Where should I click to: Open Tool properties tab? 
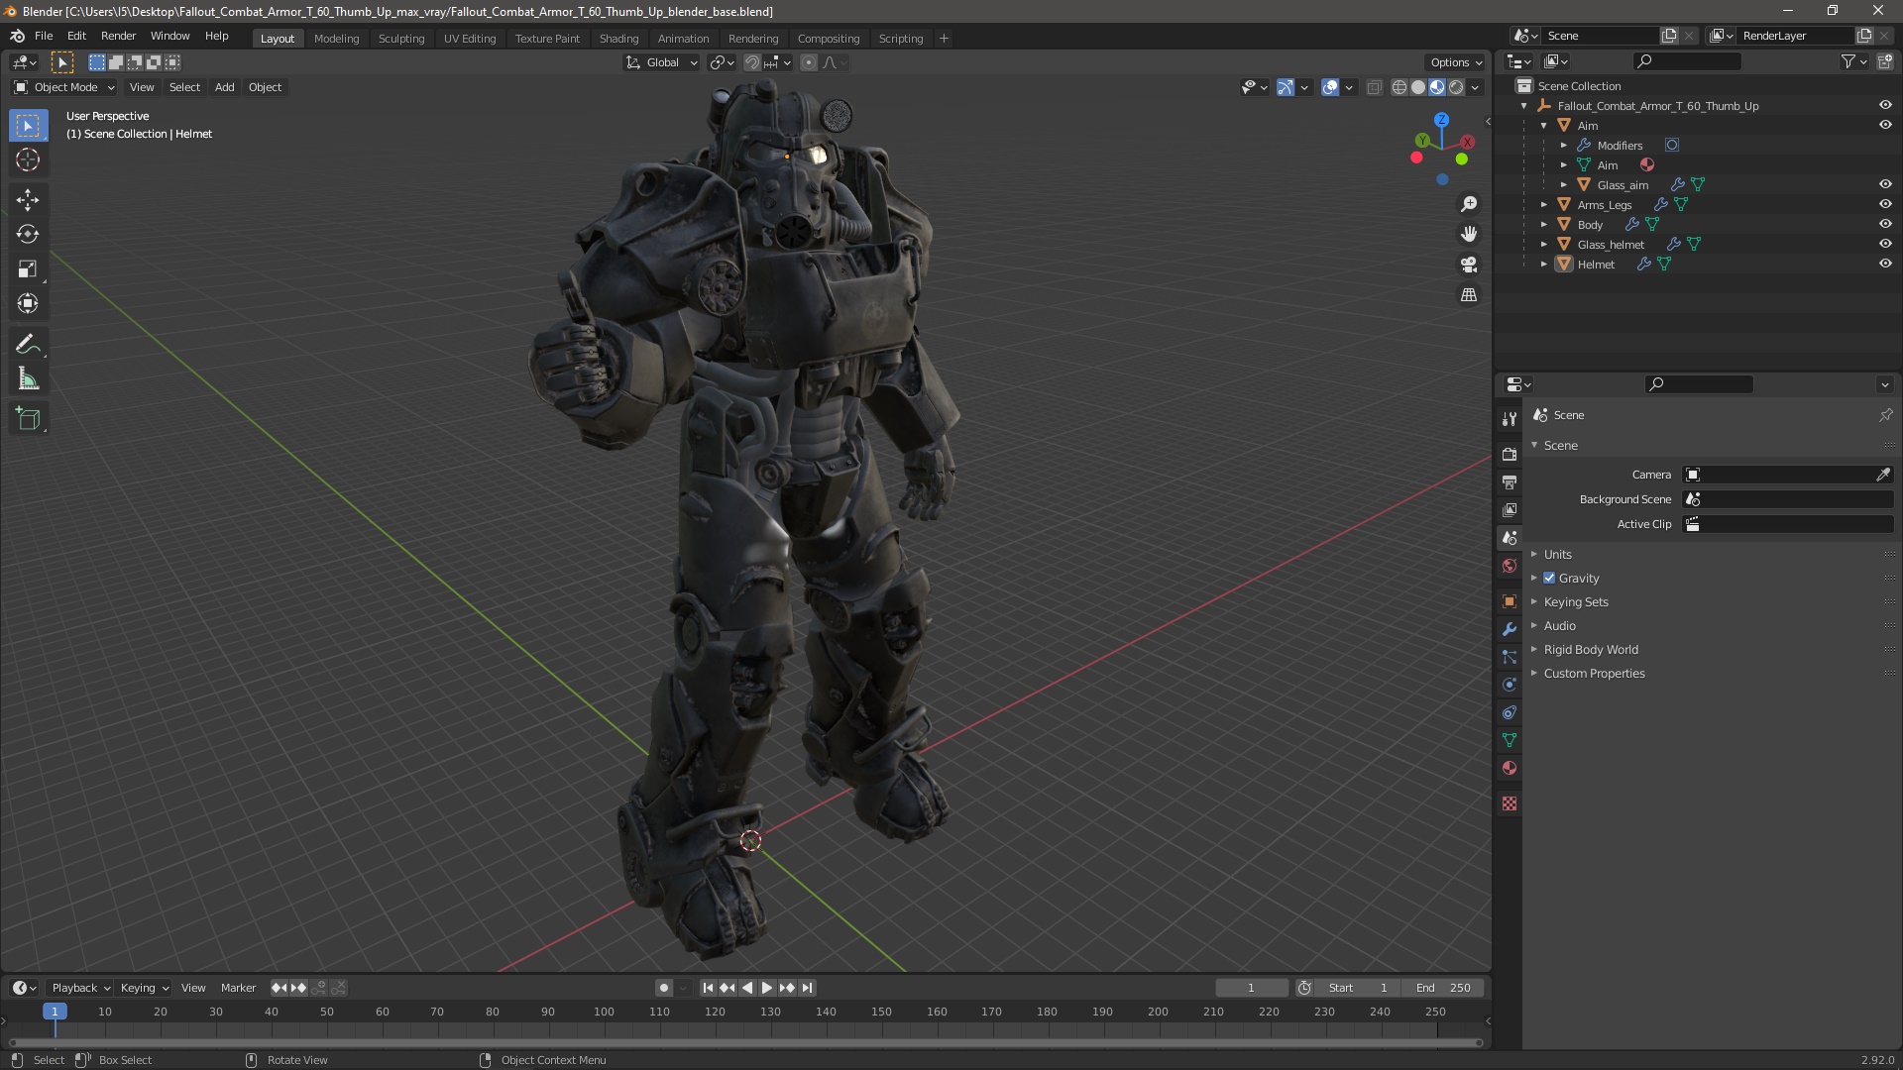tap(1510, 418)
